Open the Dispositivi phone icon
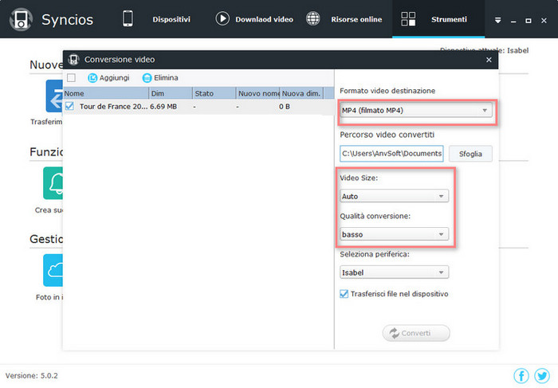 click(128, 19)
